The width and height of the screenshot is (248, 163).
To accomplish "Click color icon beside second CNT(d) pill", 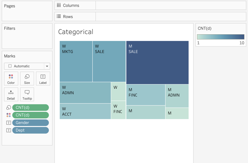I will [x=9, y=115].
